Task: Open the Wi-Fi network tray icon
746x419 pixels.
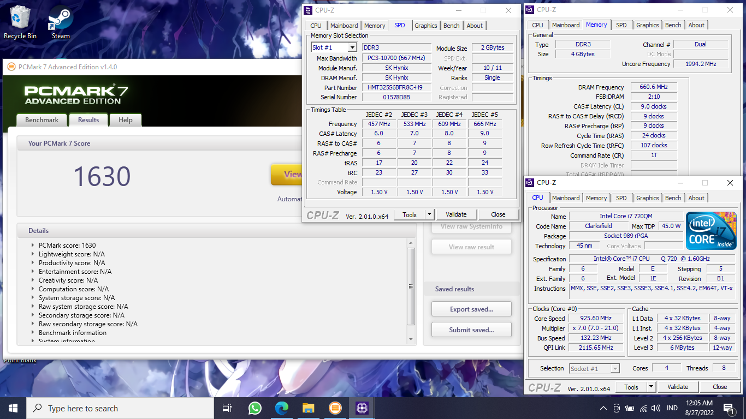Action: pyautogui.click(x=643, y=408)
